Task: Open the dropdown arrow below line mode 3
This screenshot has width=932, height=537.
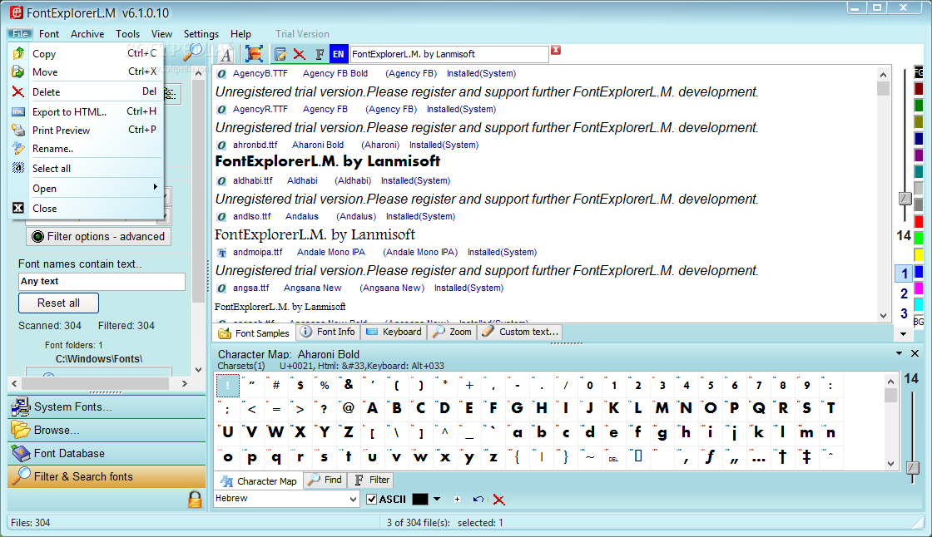Action: 904,334
